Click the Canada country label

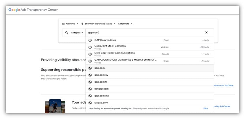(x=165, y=54)
